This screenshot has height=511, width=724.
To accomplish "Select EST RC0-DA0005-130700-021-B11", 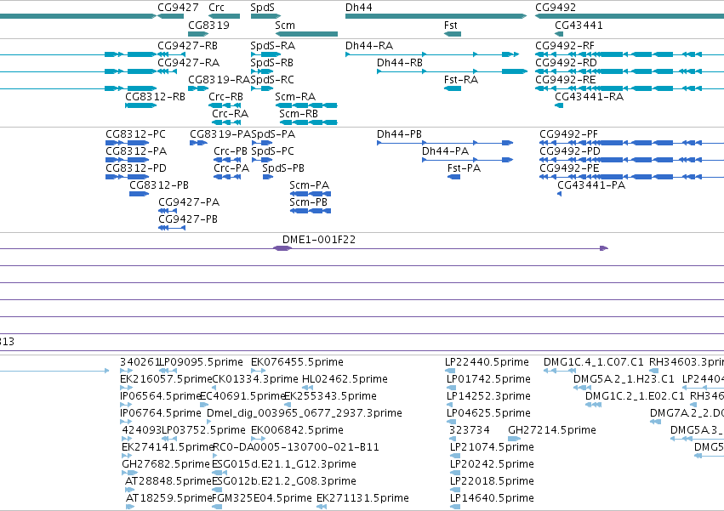I will coord(214,456).
